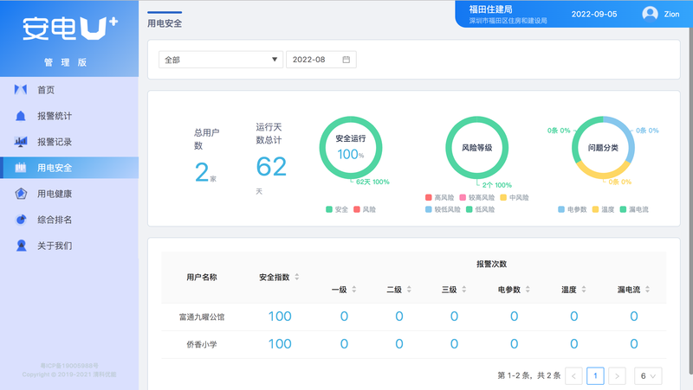The width and height of the screenshot is (693, 390).
Task: Sort by 漏电流 column
Action: tap(647, 290)
